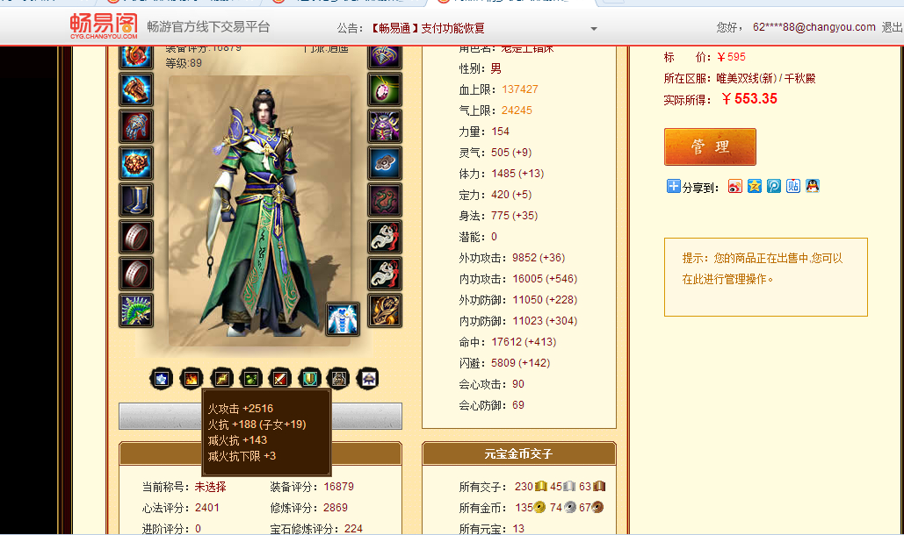
Task: Open the pink gem necklace slot
Action: (385, 89)
